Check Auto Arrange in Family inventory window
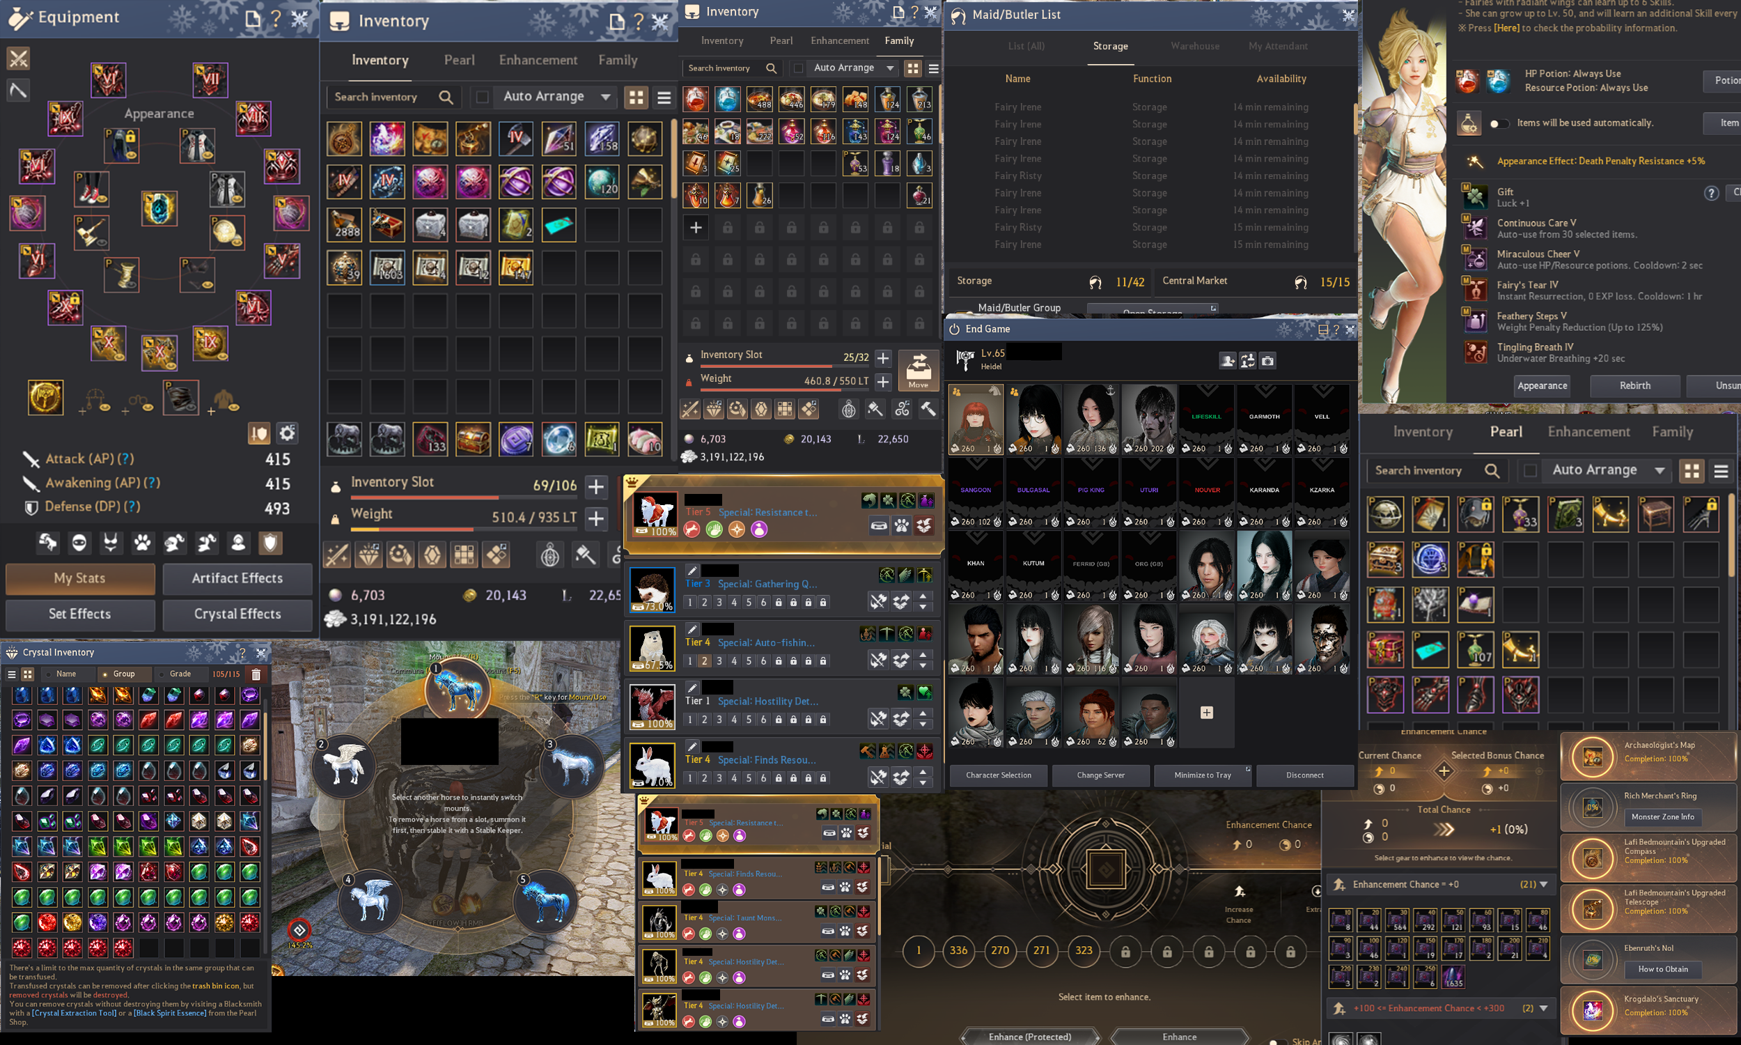Screen dimensions: 1741x1045 click(x=798, y=68)
